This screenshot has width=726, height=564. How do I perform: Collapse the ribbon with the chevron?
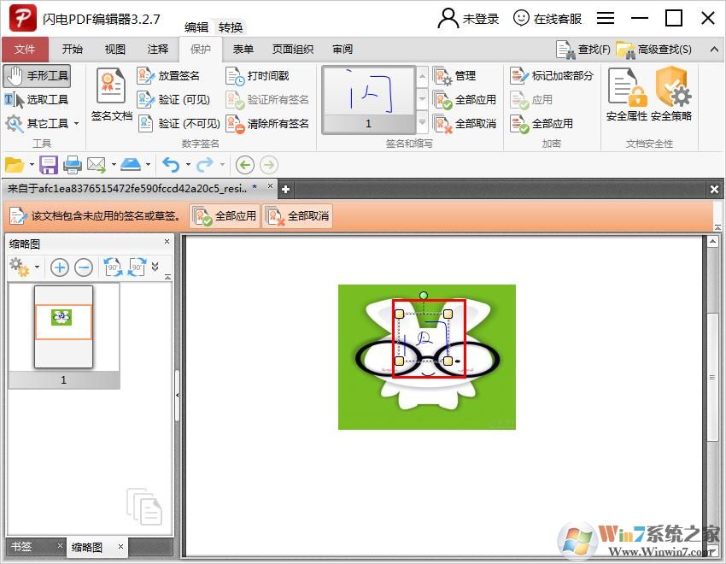coord(714,49)
